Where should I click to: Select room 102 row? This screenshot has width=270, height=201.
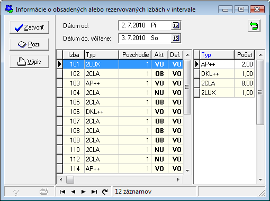tap(123, 74)
